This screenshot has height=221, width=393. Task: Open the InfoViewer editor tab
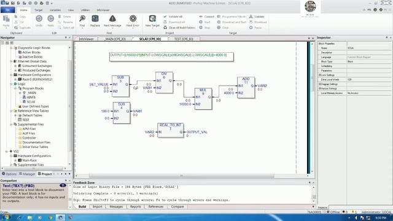coord(86,39)
